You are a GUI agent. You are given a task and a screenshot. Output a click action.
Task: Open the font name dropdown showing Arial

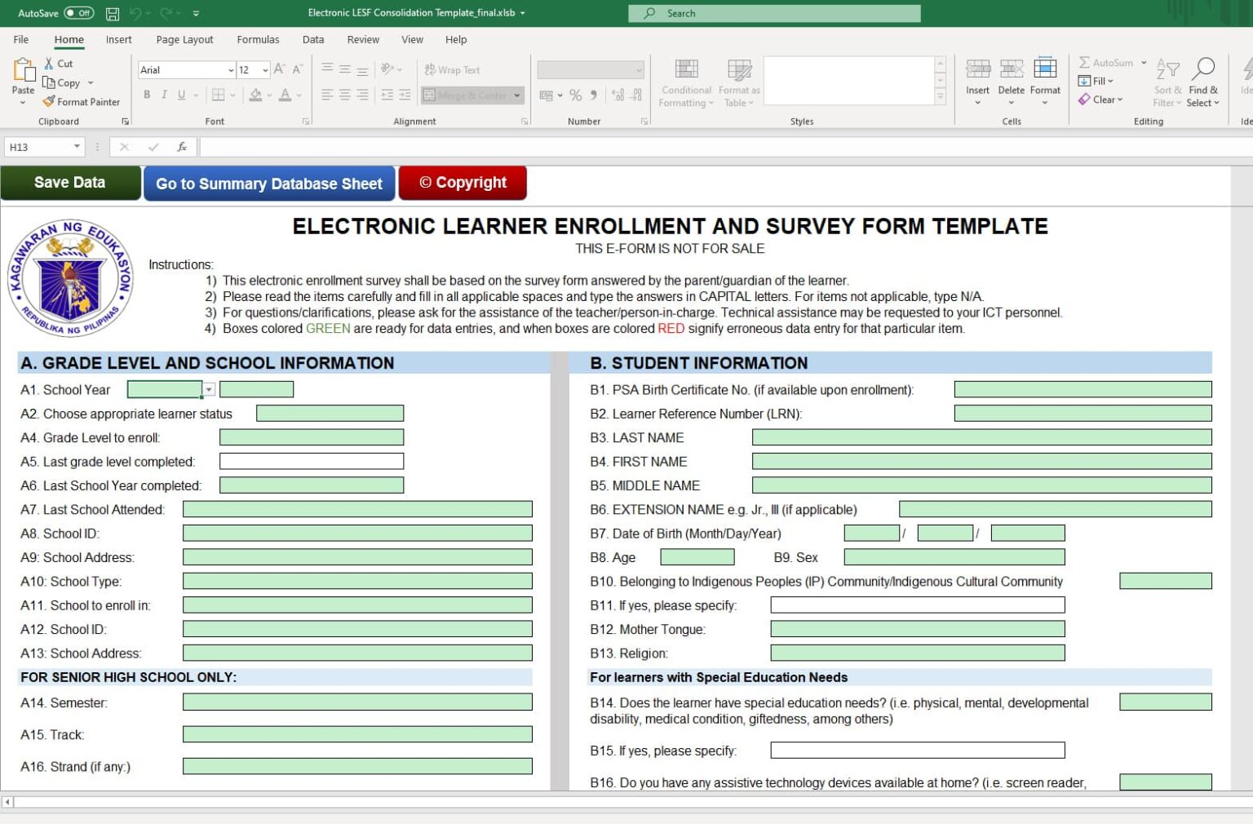[x=231, y=69]
